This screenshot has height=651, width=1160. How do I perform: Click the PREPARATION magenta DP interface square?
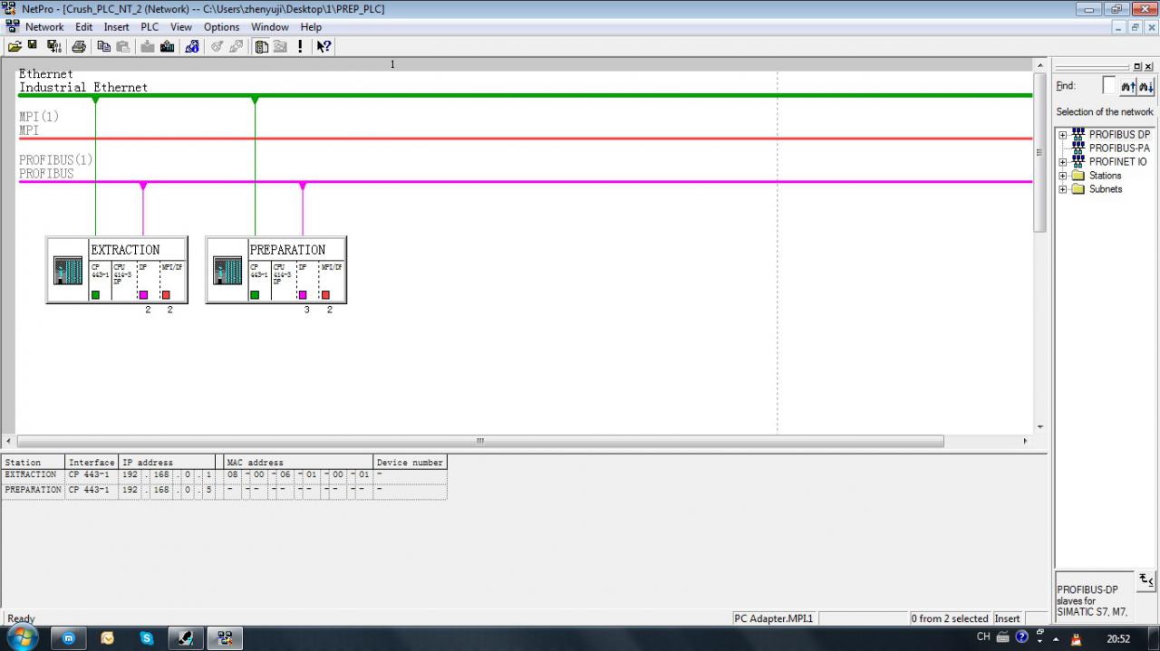pos(303,294)
